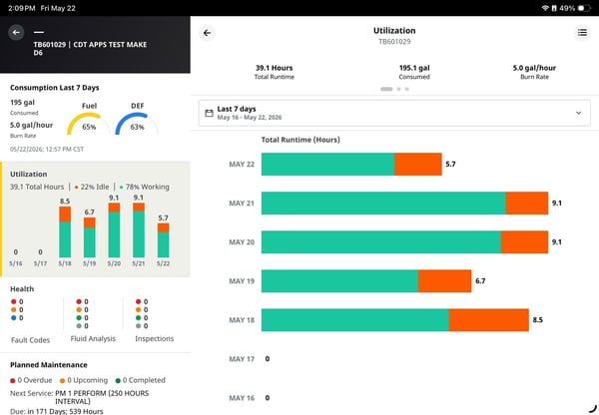Open the Last 7 days date range field
Image resolution: width=599 pixels, height=415 pixels.
tap(394, 113)
